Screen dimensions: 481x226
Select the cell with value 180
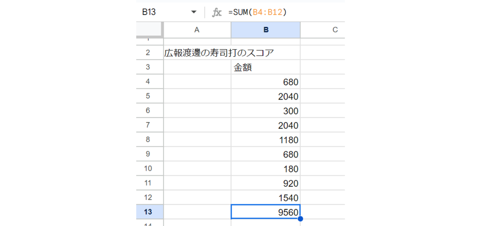[266, 169]
